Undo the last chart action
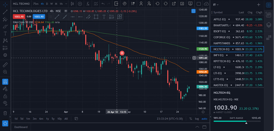This screenshot has width=274, height=131. 103,4
